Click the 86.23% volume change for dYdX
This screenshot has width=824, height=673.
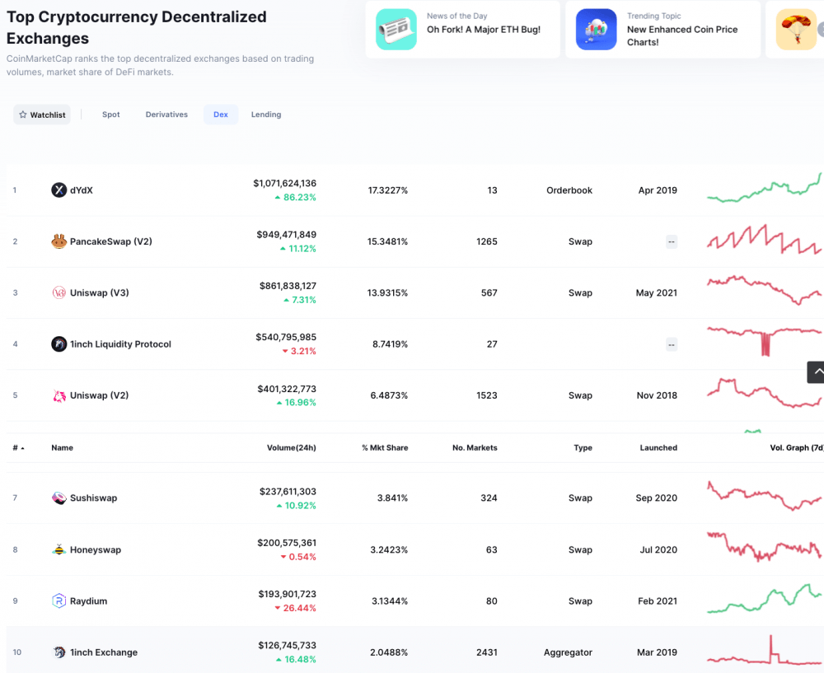click(x=296, y=198)
